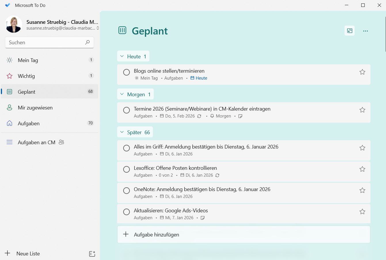Click 'Mein Tag' tag on Blogs task
The image size is (386, 260).
coord(146,78)
